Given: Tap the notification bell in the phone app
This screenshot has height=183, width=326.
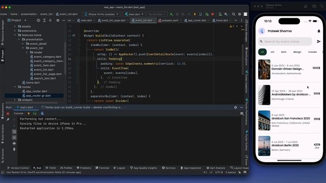Looking at the screenshot, I should click(x=319, y=31).
